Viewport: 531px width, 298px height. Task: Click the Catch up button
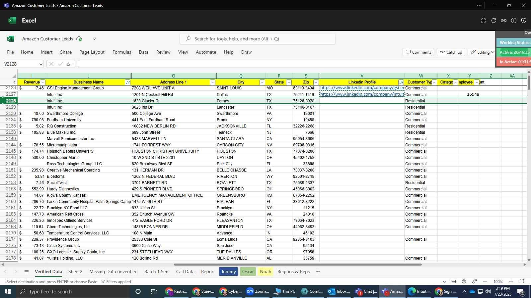(451, 52)
